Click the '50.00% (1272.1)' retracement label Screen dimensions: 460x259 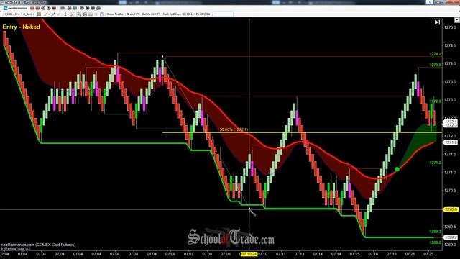pos(234,129)
